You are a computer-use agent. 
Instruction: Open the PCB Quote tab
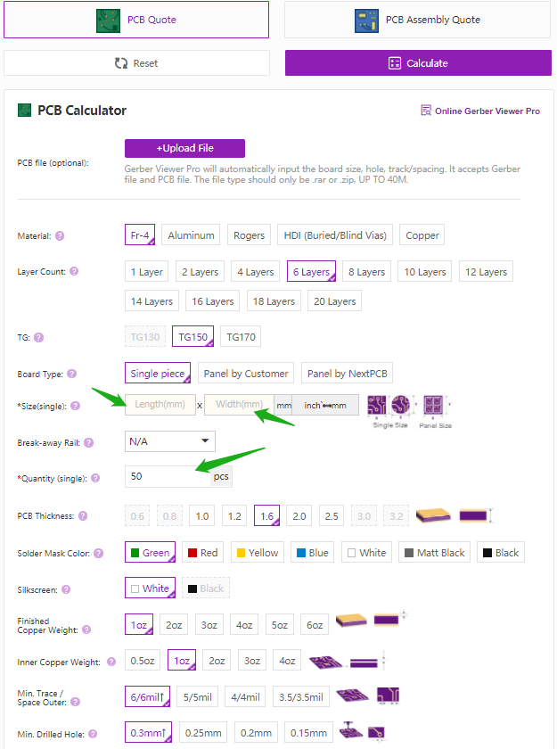(x=136, y=20)
